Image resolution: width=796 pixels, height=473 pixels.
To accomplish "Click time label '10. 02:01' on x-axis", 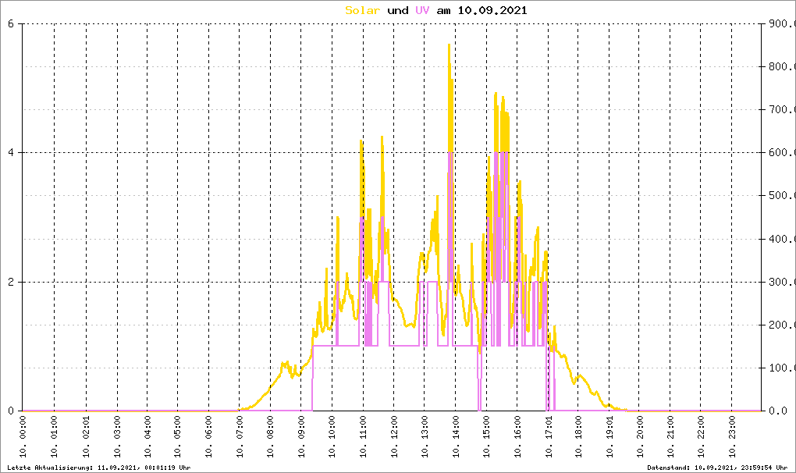I will pyautogui.click(x=87, y=436).
